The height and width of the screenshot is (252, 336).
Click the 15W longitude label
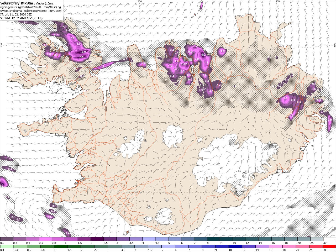click(278, 1)
